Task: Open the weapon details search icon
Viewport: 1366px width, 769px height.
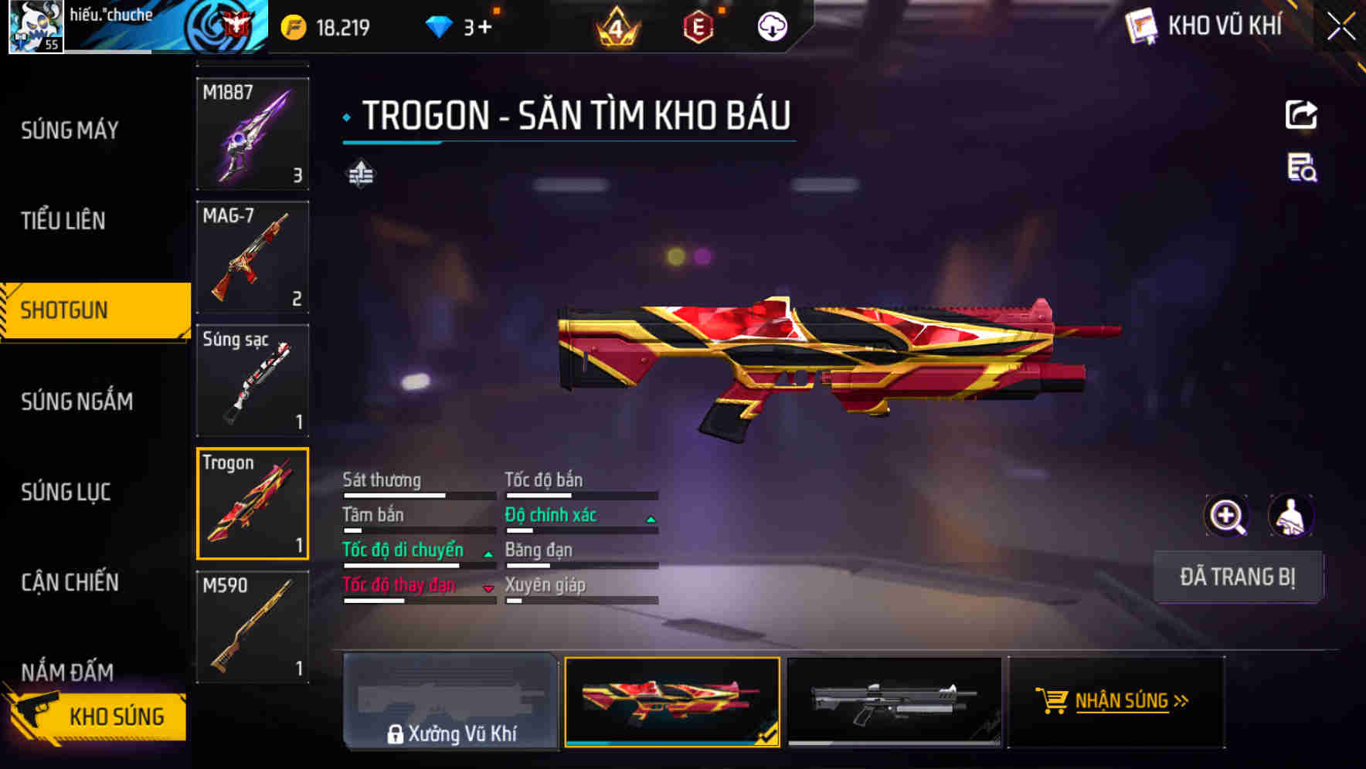Action: tap(1302, 168)
